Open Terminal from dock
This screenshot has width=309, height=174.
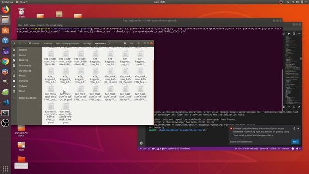(x=5, y=113)
